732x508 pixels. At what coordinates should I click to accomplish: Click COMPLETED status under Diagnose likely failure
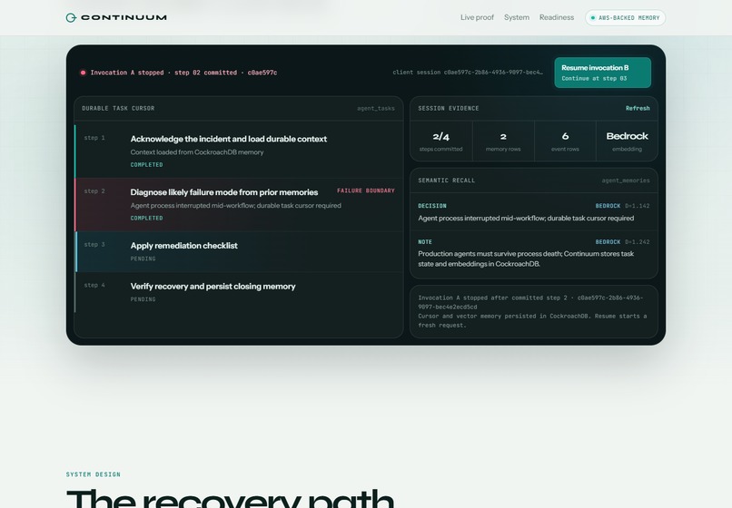[x=146, y=218]
